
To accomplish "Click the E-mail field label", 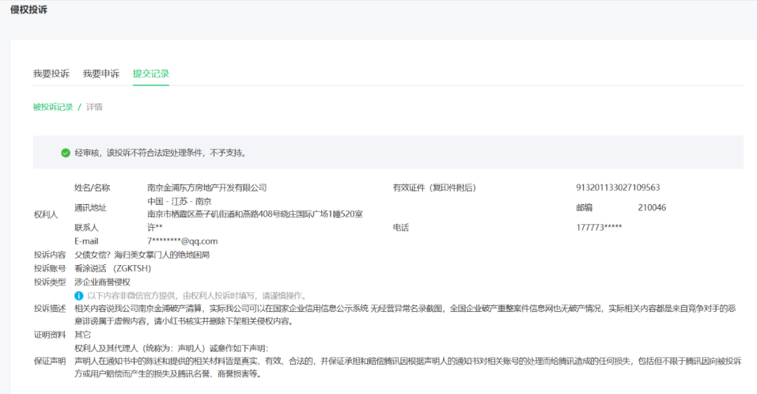I will (x=86, y=241).
